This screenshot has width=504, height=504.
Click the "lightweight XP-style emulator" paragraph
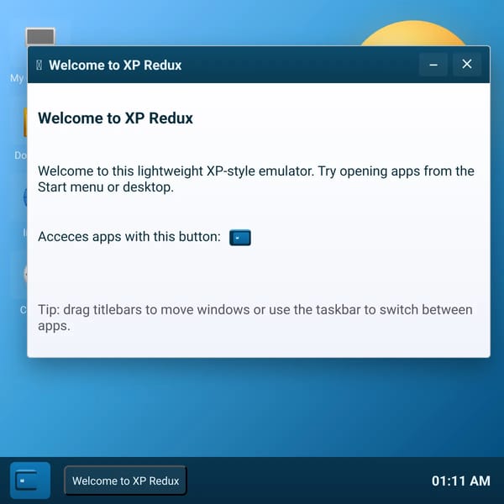[256, 179]
